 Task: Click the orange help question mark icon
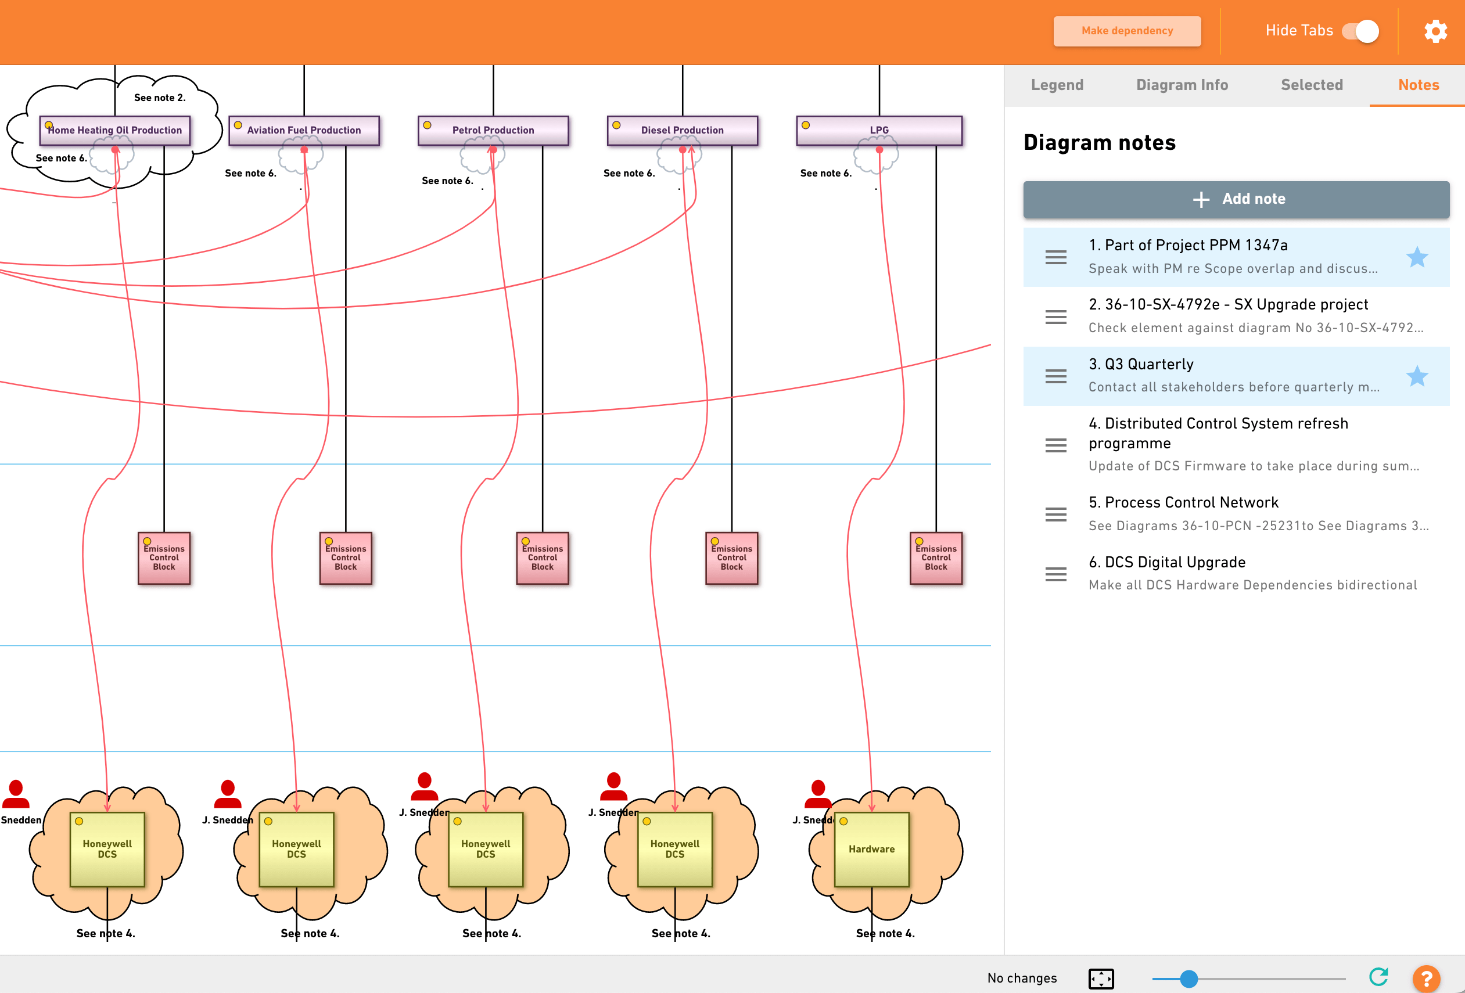click(1425, 978)
